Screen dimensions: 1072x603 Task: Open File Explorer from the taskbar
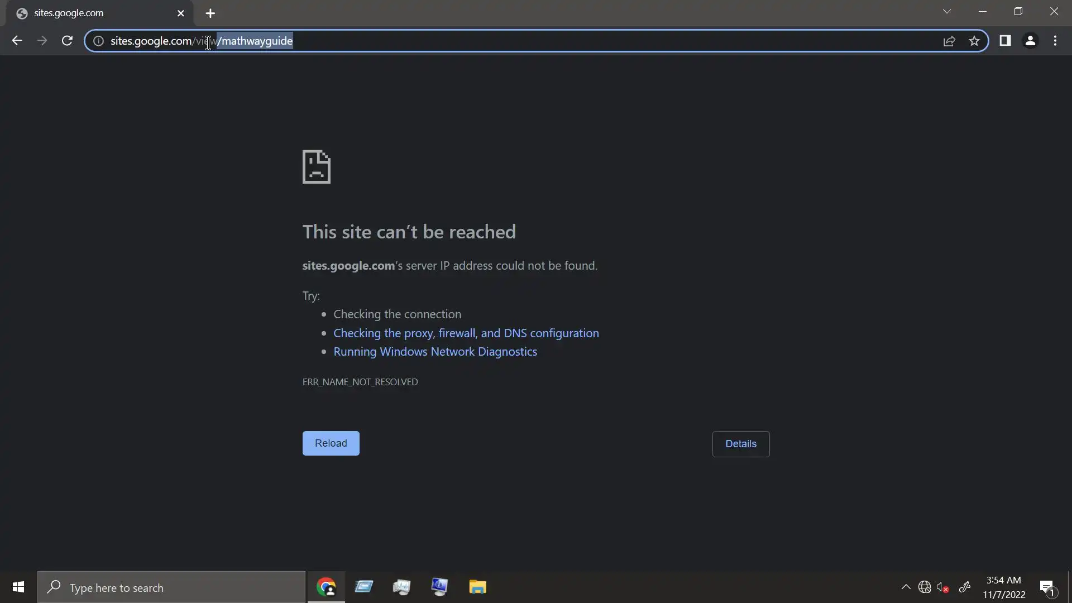click(x=477, y=587)
